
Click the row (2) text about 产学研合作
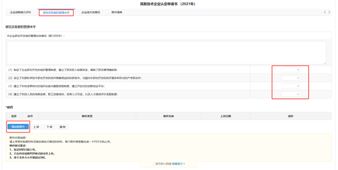pos(75,78)
